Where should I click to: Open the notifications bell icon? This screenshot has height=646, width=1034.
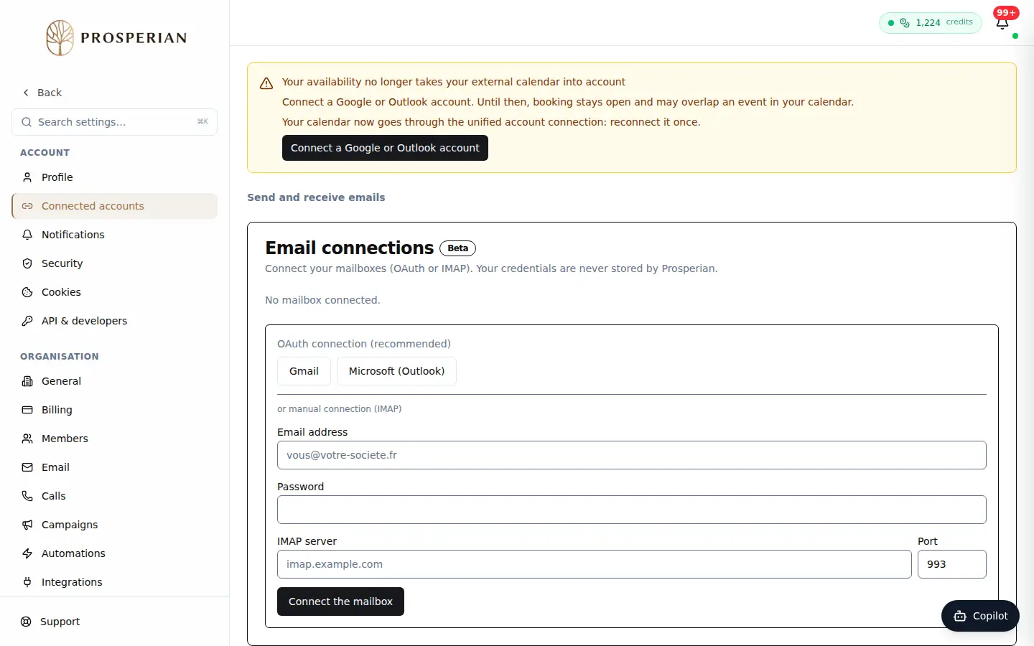click(x=1002, y=23)
